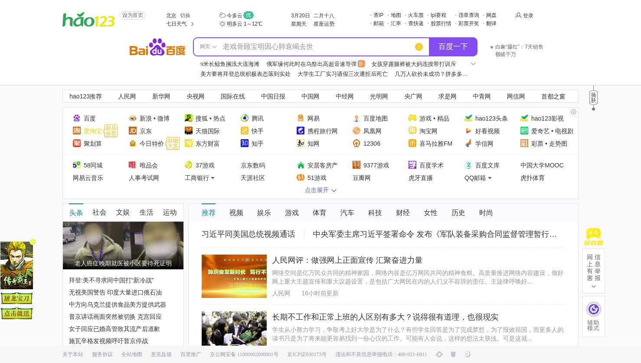Open the 携程旅行网 icon link

301,131
